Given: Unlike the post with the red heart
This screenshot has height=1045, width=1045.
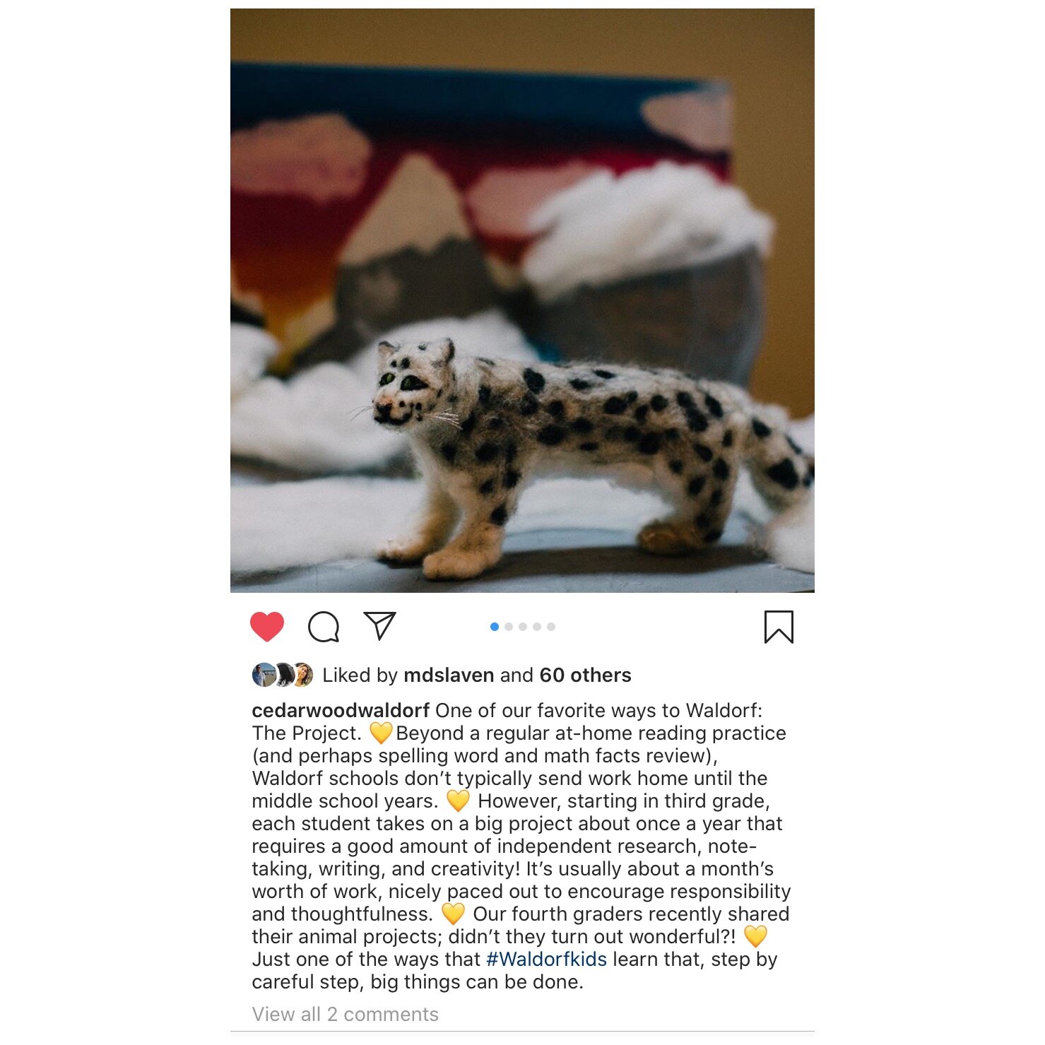Looking at the screenshot, I should tap(267, 627).
